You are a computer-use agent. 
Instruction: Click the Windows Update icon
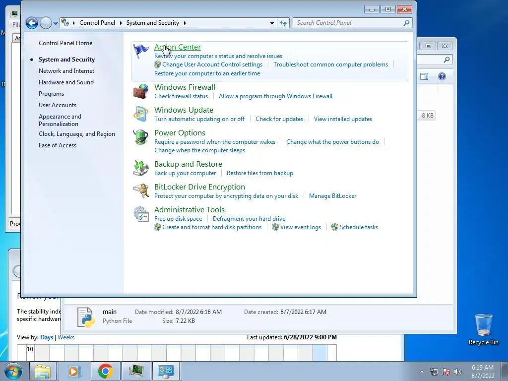click(140, 114)
